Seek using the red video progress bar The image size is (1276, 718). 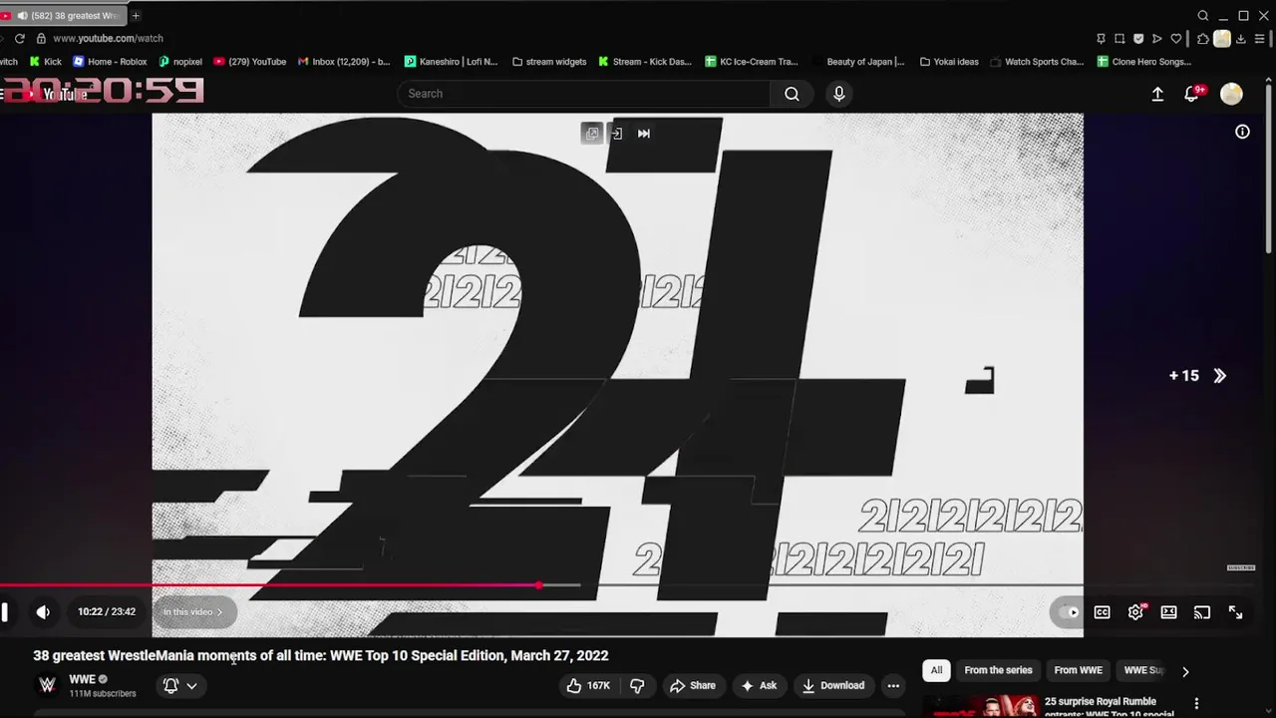point(269,585)
